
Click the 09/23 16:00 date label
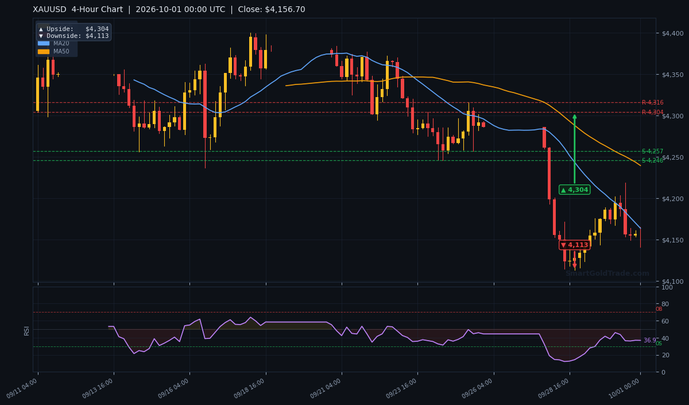402,388
